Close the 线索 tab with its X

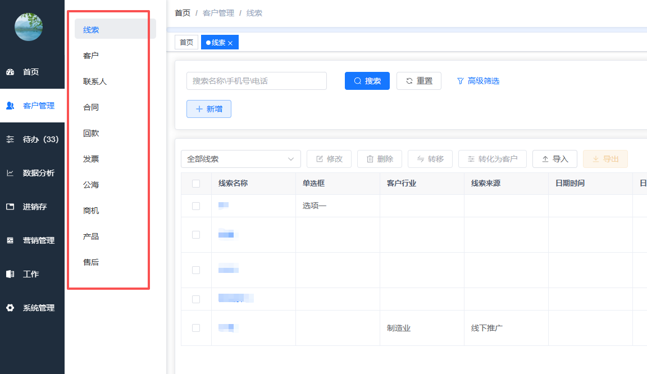[x=230, y=43]
